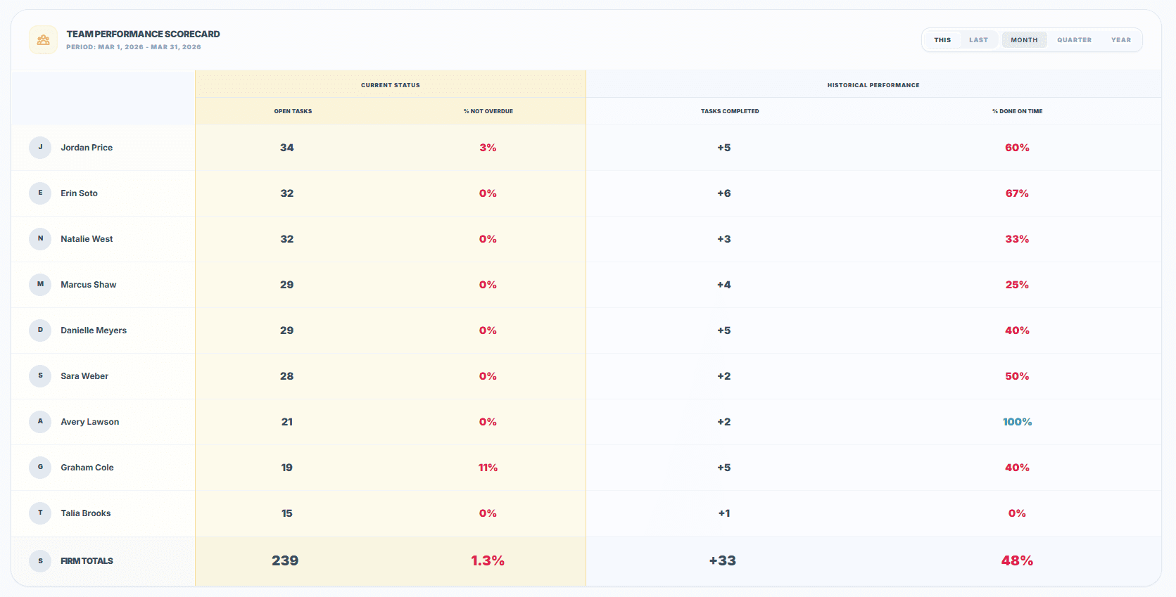The image size is (1176, 597).
Task: Click the Danielle Meyers name
Action: (x=94, y=330)
